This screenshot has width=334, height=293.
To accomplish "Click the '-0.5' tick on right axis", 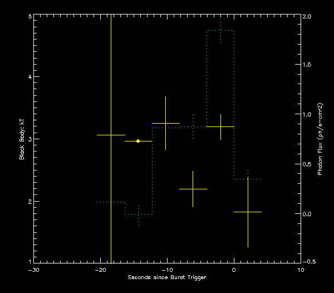I will 308,262.
